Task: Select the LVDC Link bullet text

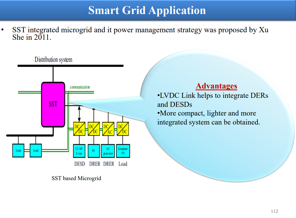Action: coord(212,100)
